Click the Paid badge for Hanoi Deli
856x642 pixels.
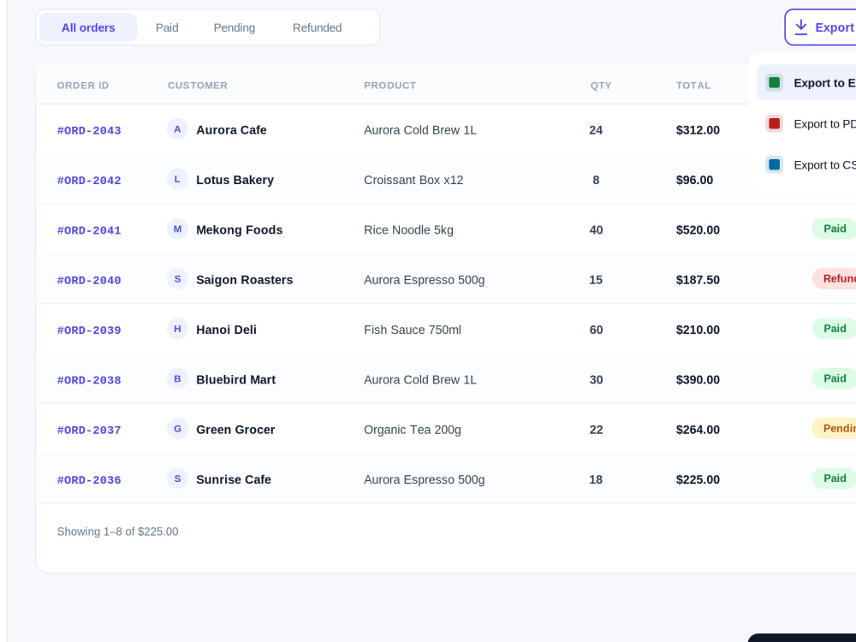point(834,329)
